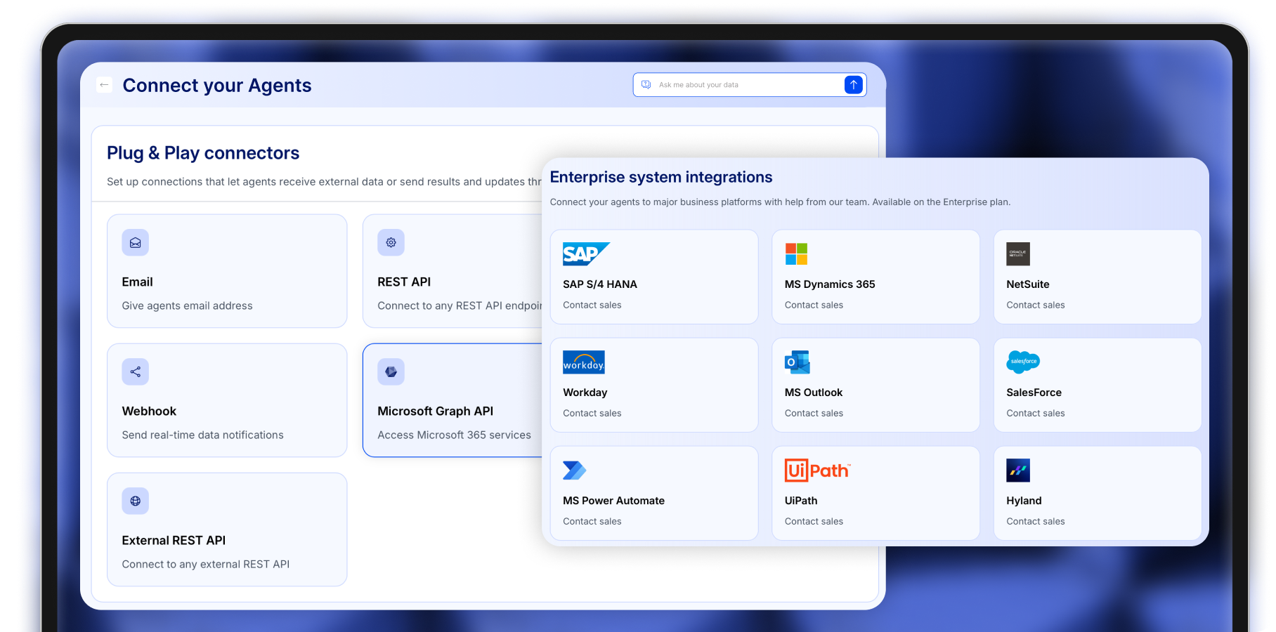Click the REST API gear icon
1276x632 pixels.
pos(391,243)
